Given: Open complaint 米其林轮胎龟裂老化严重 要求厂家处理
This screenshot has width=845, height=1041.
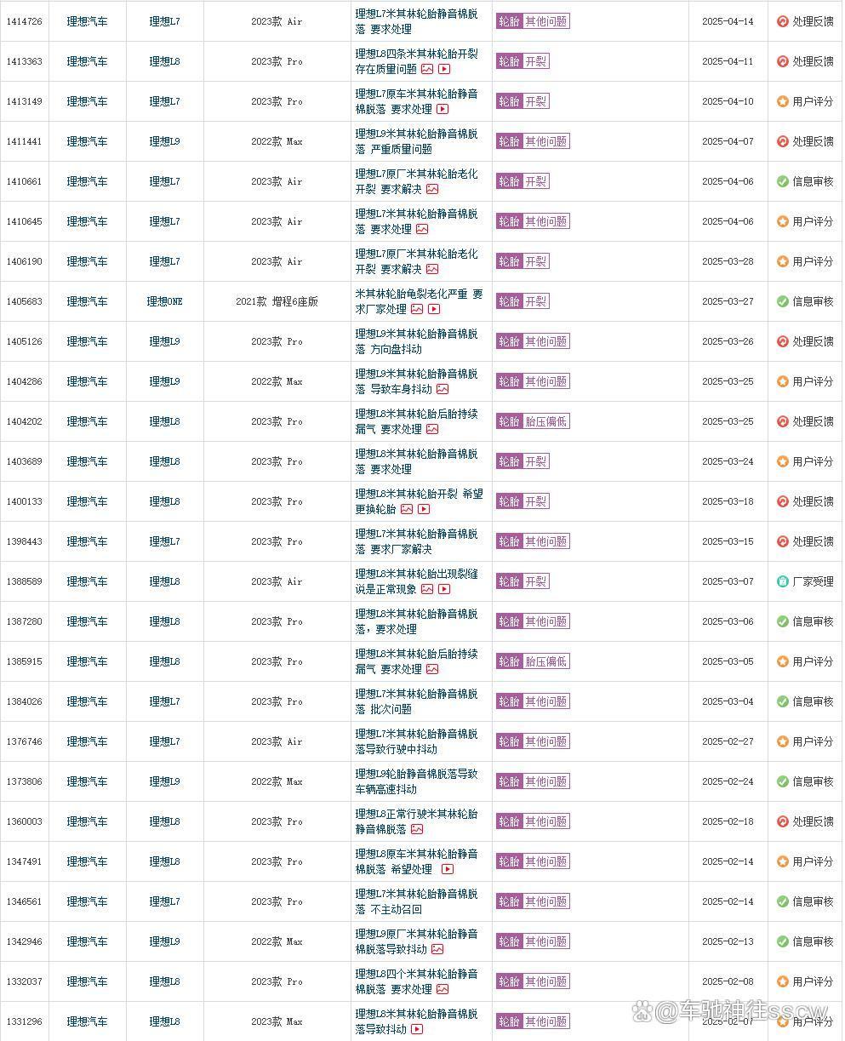Looking at the screenshot, I should (x=419, y=301).
